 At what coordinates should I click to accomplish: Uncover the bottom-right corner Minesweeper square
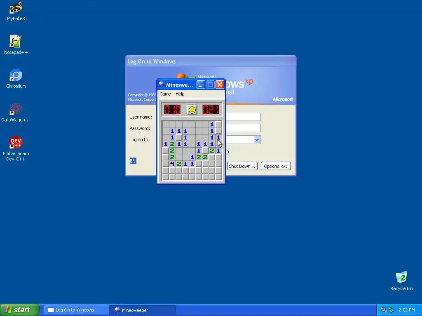point(218,177)
